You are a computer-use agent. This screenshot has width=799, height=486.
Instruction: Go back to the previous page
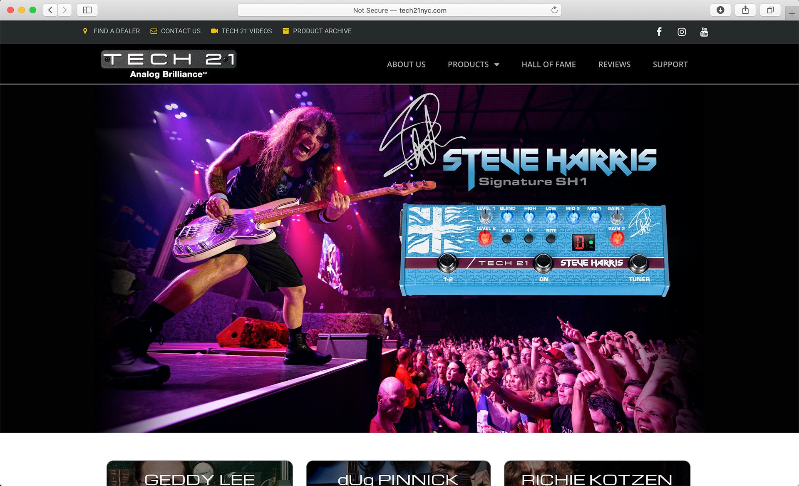(x=50, y=10)
